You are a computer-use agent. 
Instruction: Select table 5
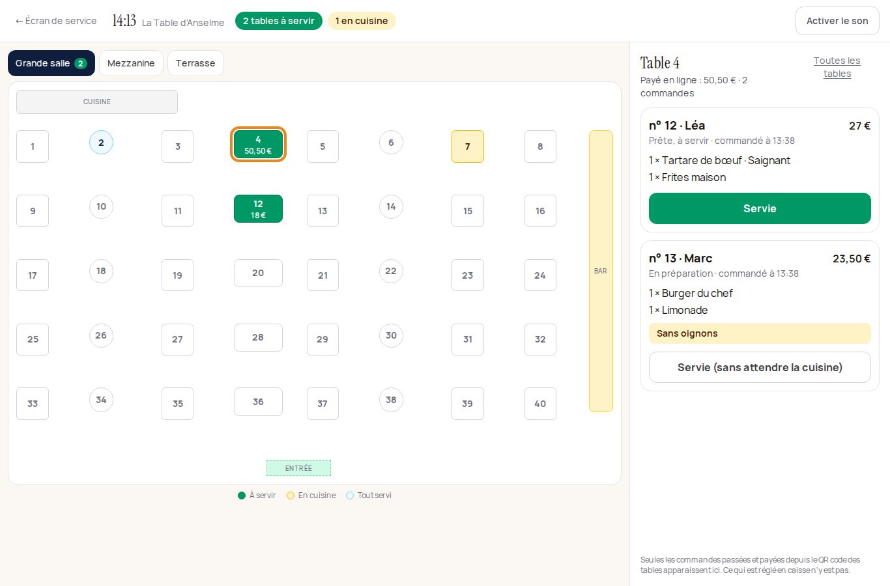(323, 146)
